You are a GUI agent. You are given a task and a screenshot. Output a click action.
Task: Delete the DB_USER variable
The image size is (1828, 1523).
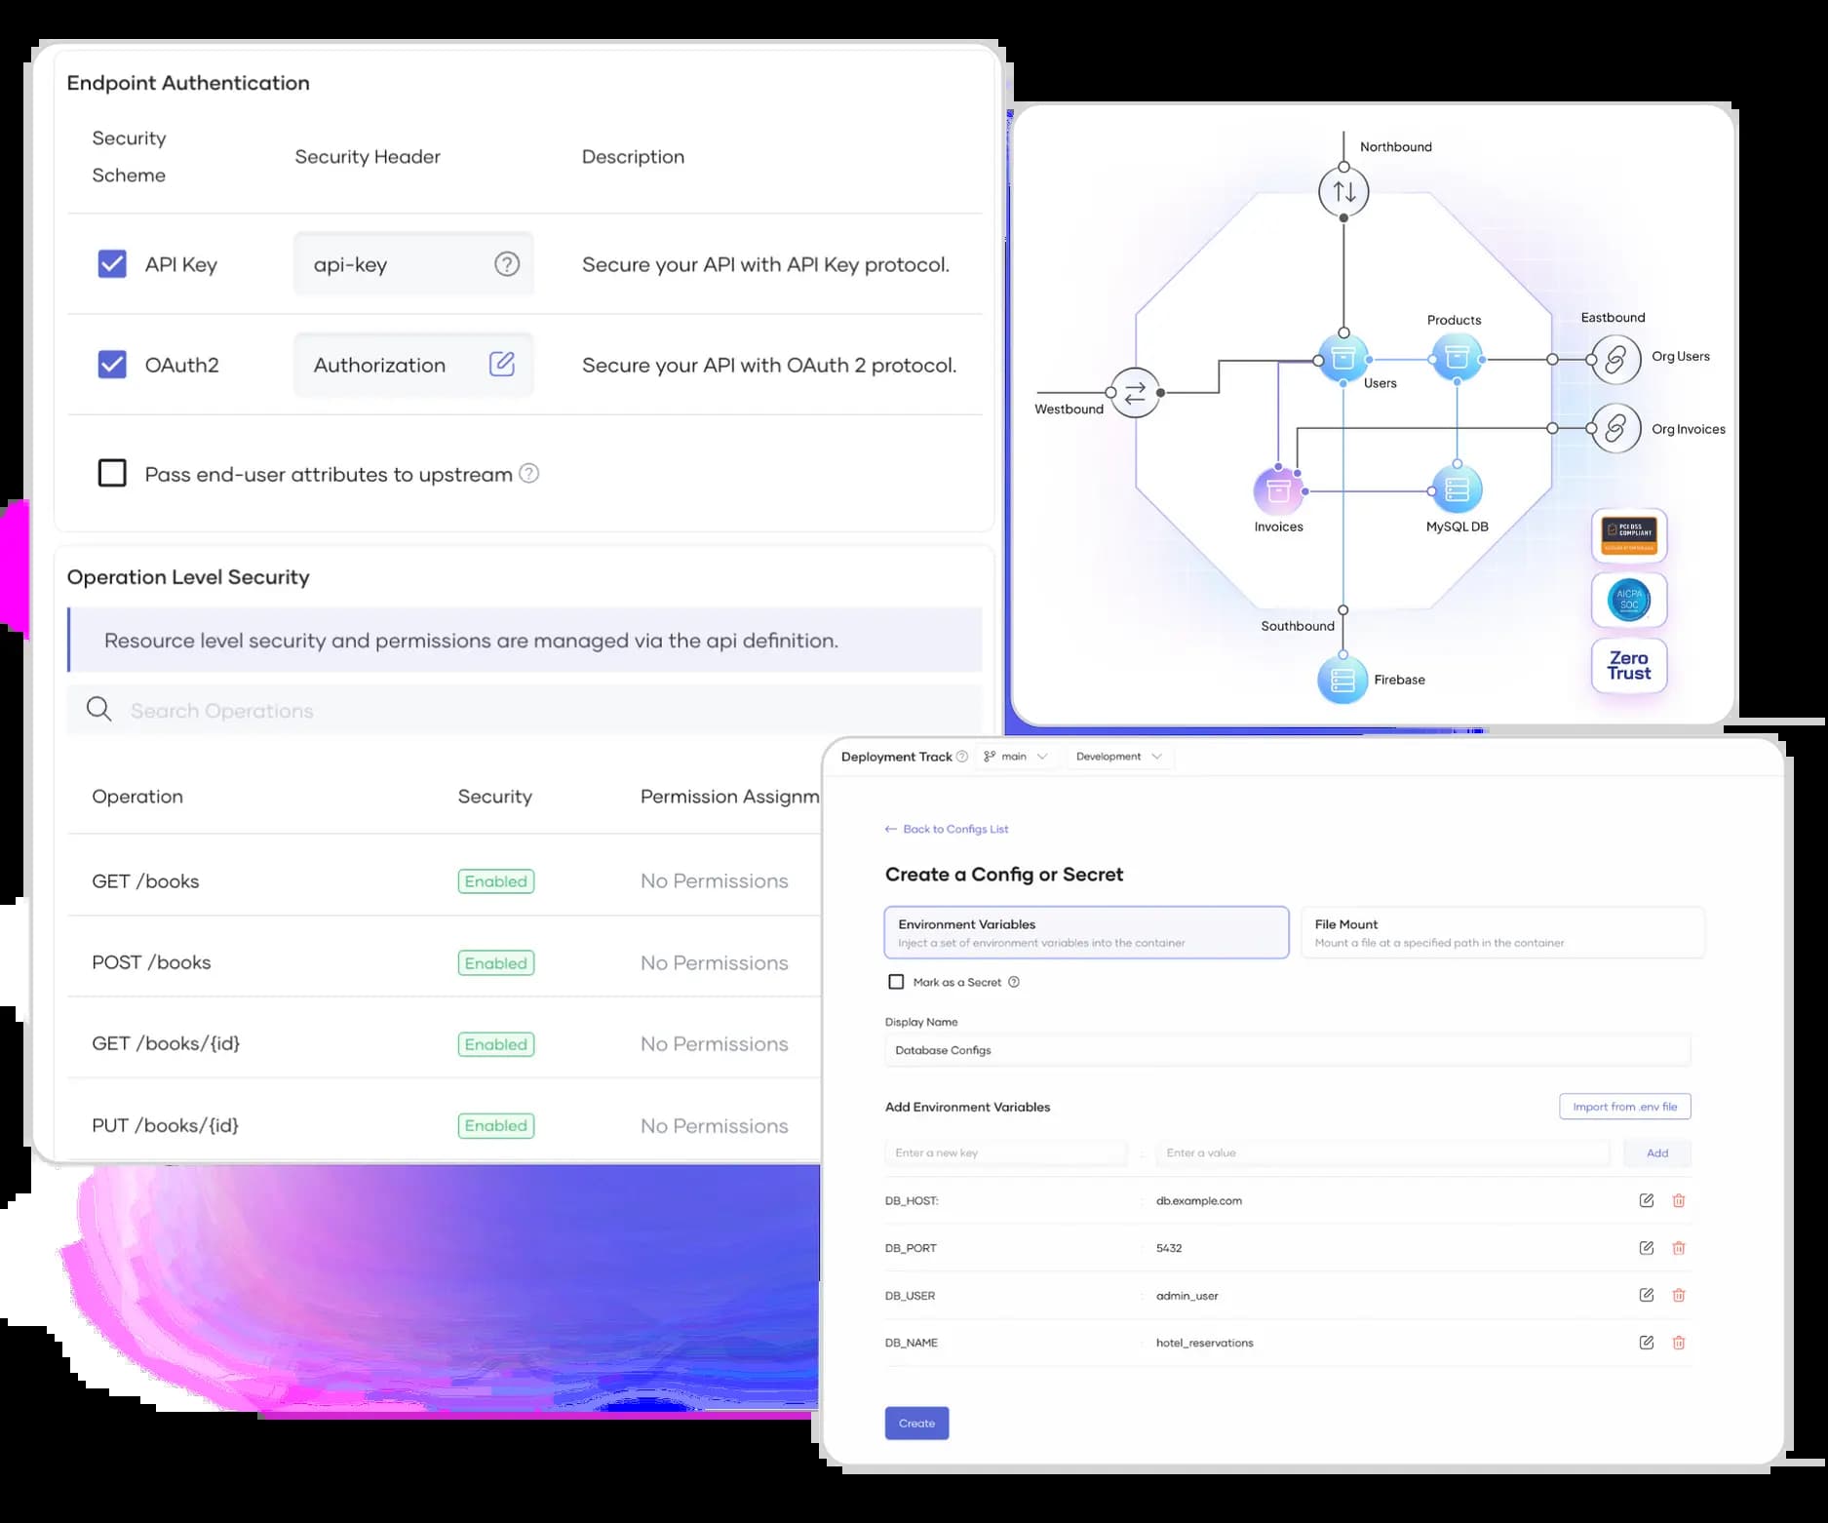1679,1295
